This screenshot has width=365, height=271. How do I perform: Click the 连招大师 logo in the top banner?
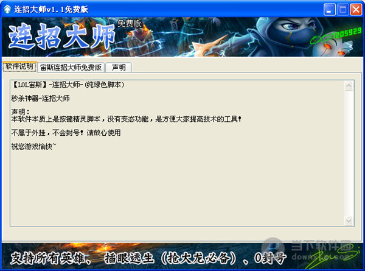click(62, 37)
